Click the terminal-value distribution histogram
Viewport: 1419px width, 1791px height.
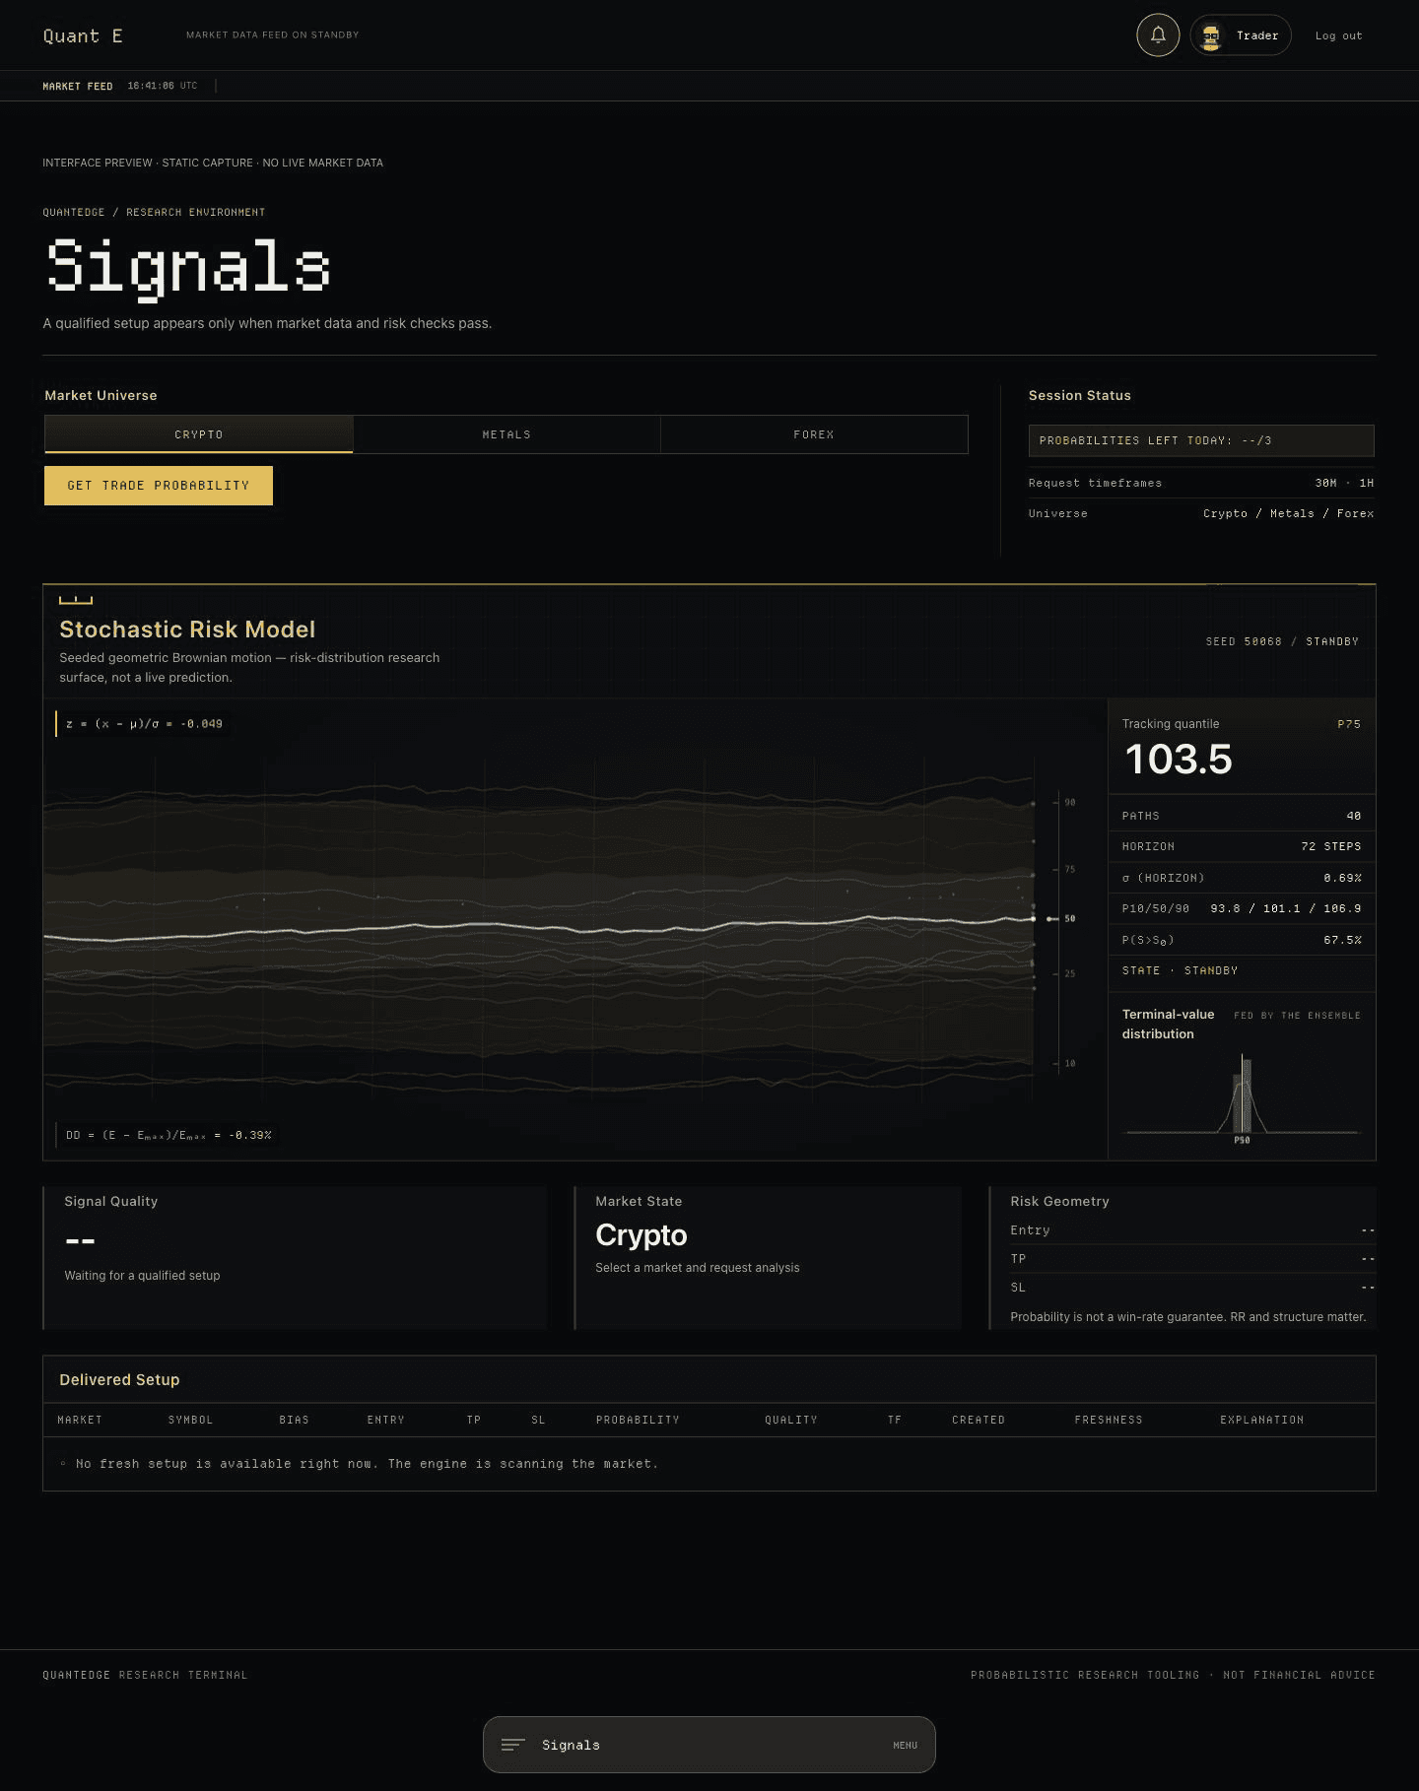[1242, 1096]
